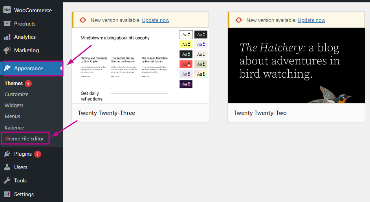Click Update now for Twenty Twenty-Two
Viewport: 370px width, 202px height.
(311, 20)
